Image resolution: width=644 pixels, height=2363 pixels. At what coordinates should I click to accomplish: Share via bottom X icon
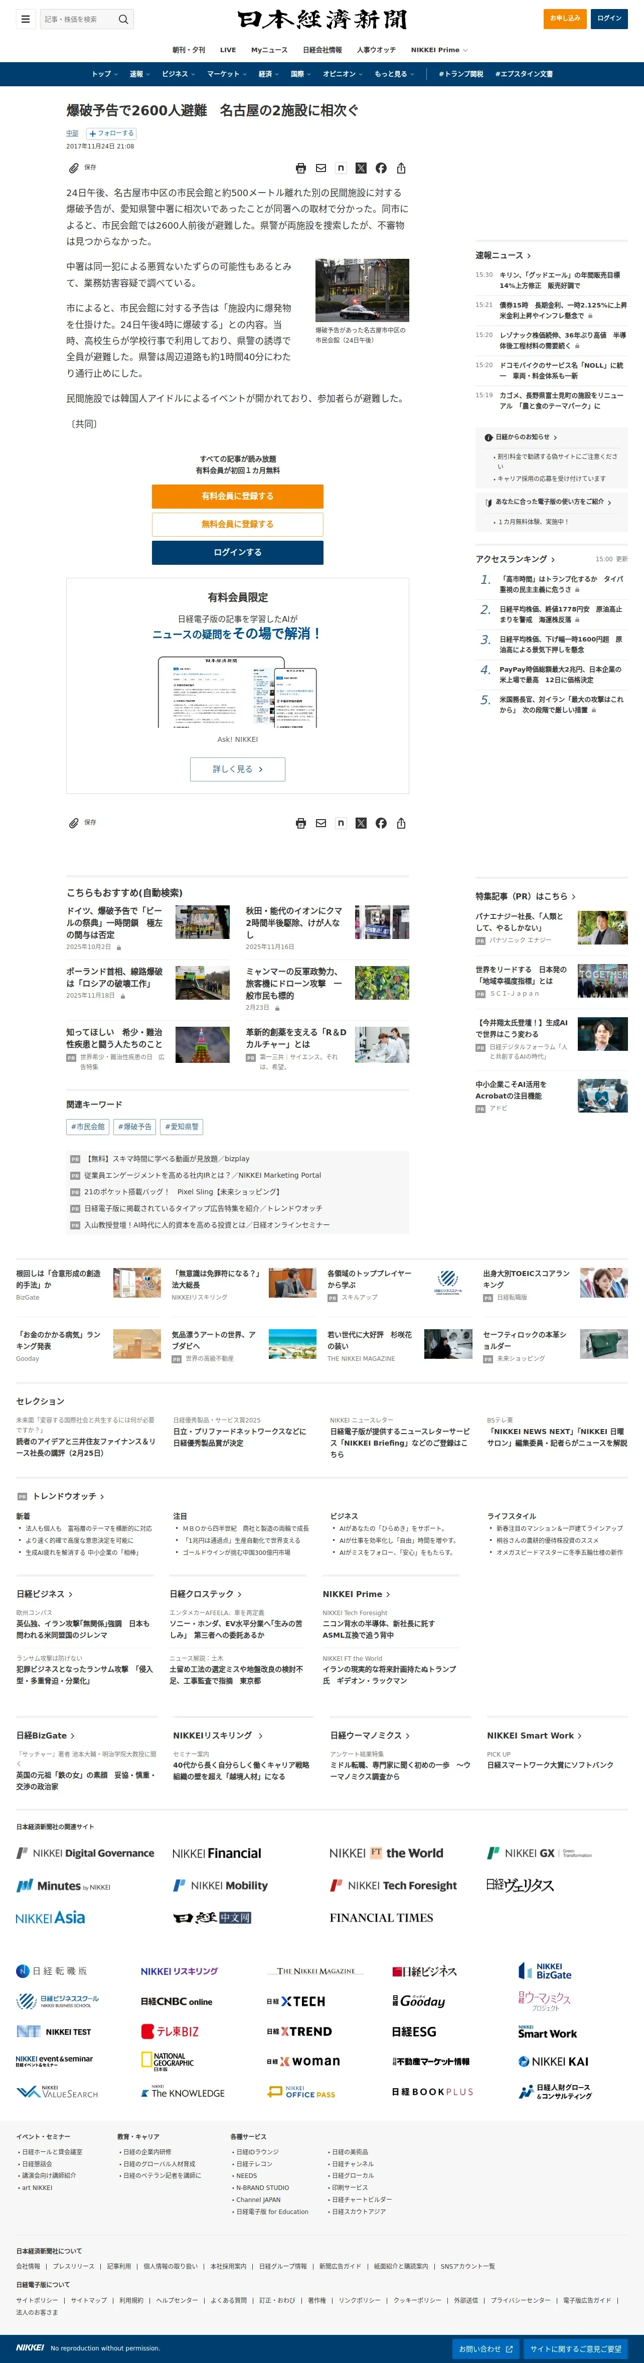361,823
